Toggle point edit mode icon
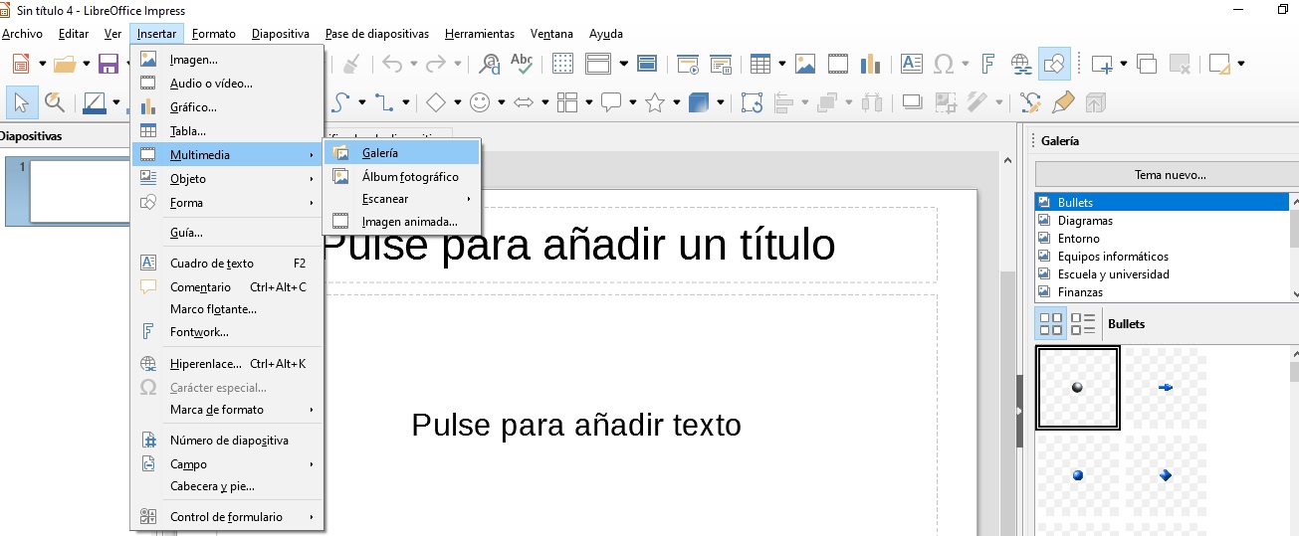 coord(1031,102)
